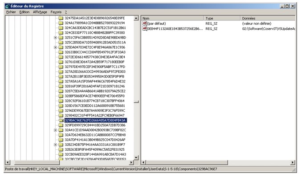This screenshot has height=176, width=301.
Task: Expand the key starting with 3251C5F6C0B8
Action: point(55,38)
